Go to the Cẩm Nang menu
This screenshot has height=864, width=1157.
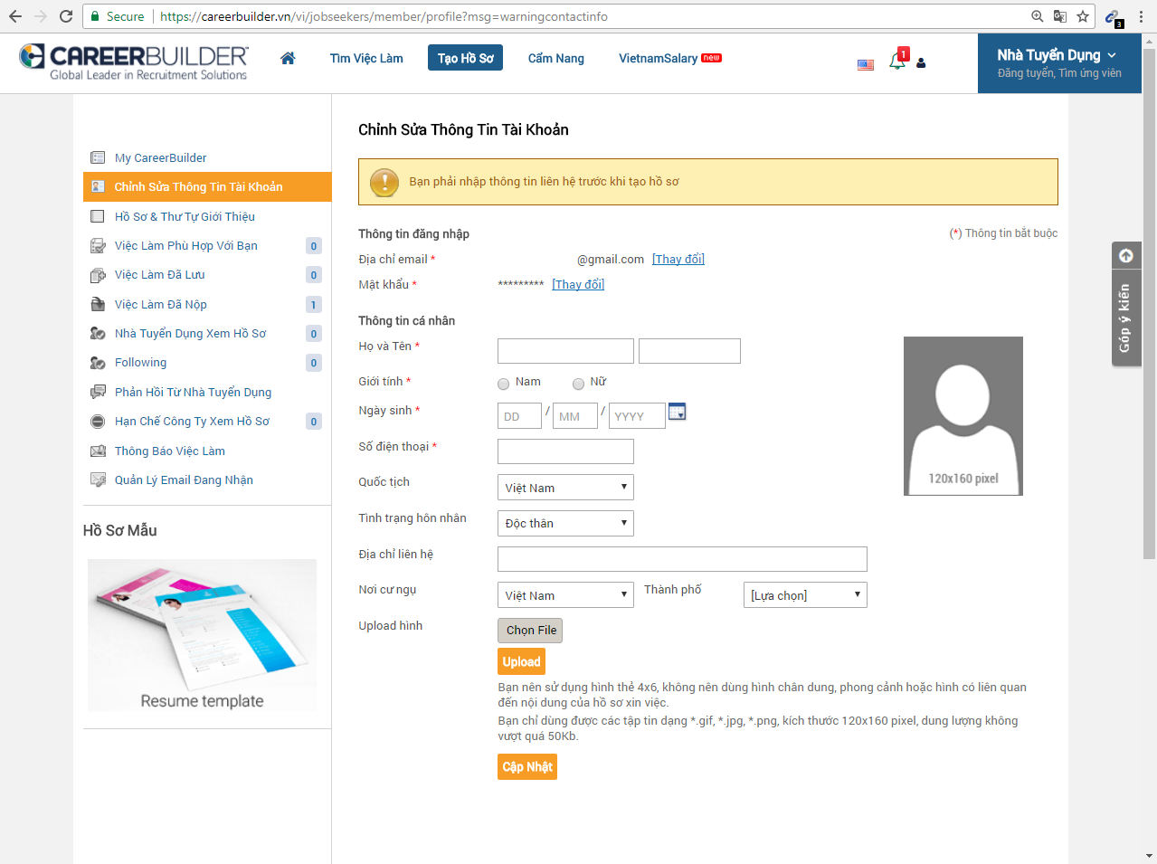(555, 58)
